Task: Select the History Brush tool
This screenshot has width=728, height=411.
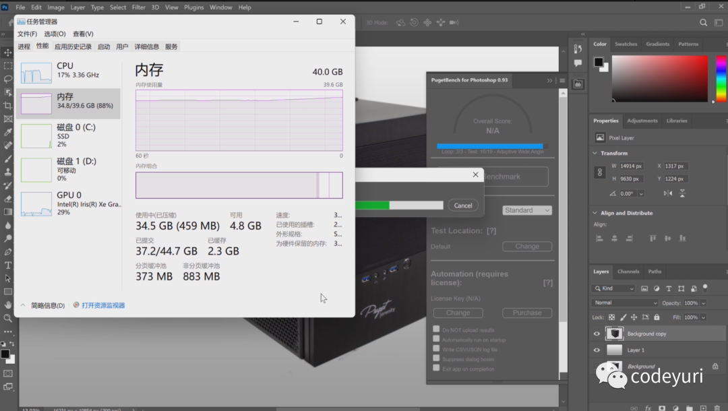Action: 8,185
